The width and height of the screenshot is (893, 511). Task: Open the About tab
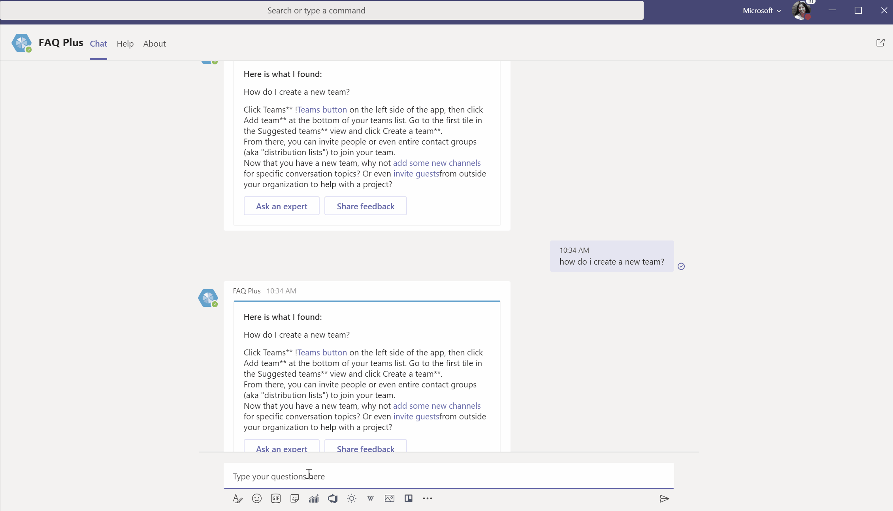coord(154,43)
